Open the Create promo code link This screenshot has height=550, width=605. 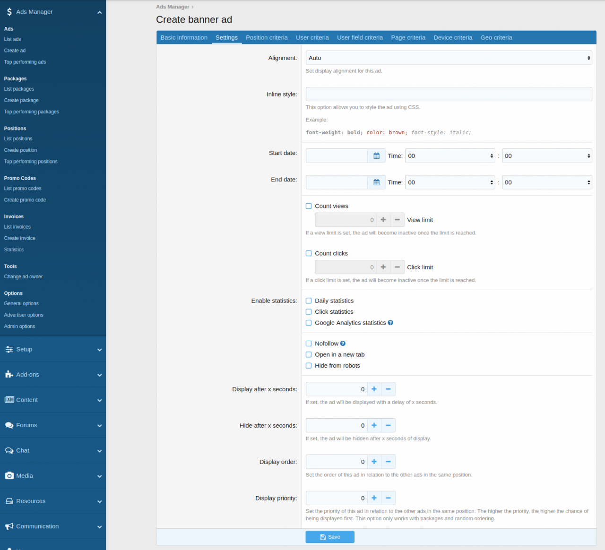point(25,199)
